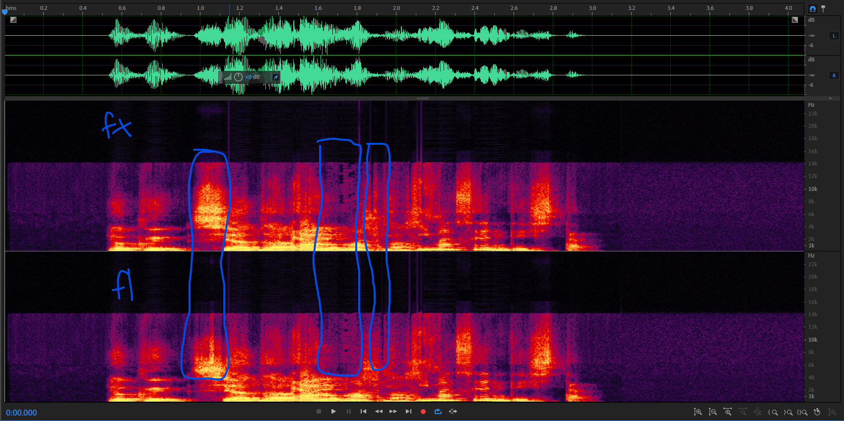Zoom to the selection out point
This screenshot has height=421, width=844.
pos(787,412)
